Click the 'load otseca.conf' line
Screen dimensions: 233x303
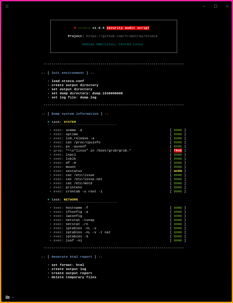tap(68, 81)
